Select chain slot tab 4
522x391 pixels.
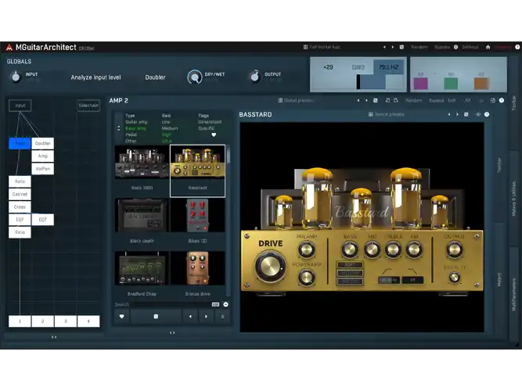point(88,321)
